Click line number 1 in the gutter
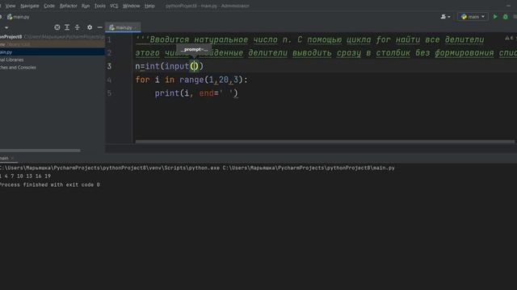 [x=109, y=39]
